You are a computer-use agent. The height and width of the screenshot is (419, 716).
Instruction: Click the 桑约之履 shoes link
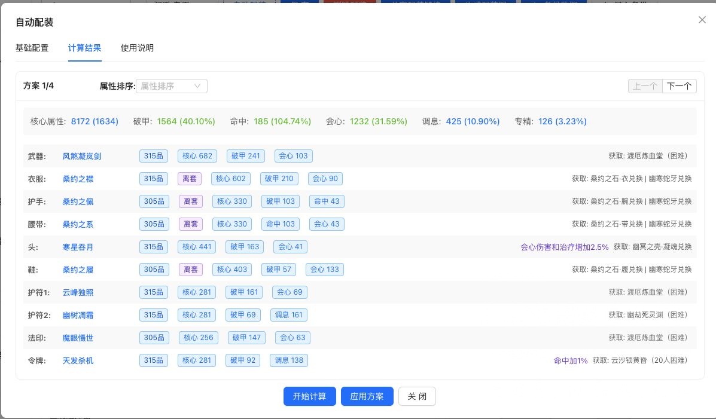(78, 270)
